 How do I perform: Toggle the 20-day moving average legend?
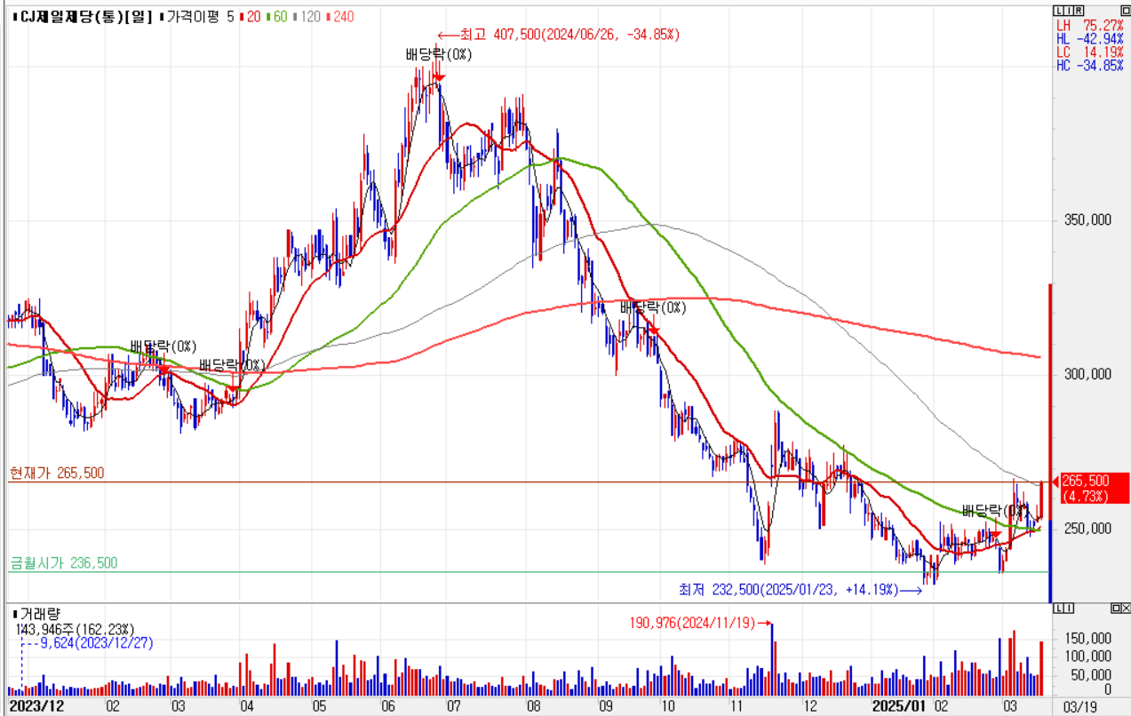coord(253,17)
